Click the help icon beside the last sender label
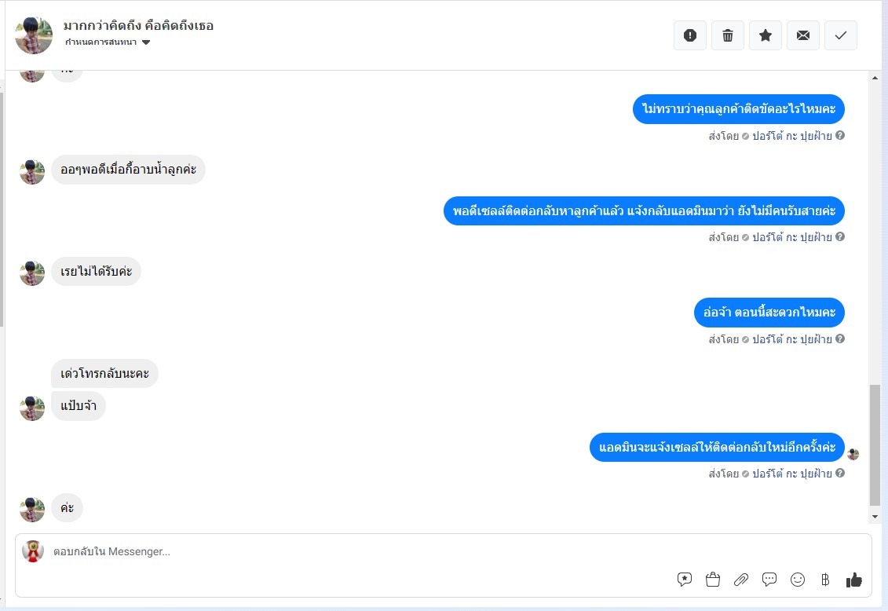888x611 pixels. (840, 473)
